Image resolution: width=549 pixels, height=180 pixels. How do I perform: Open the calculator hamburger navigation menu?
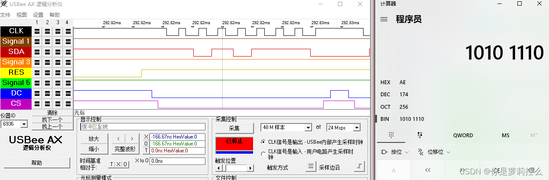384,19
